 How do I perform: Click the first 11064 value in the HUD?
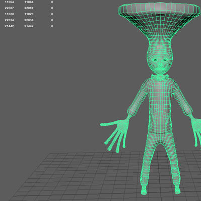[9, 2]
